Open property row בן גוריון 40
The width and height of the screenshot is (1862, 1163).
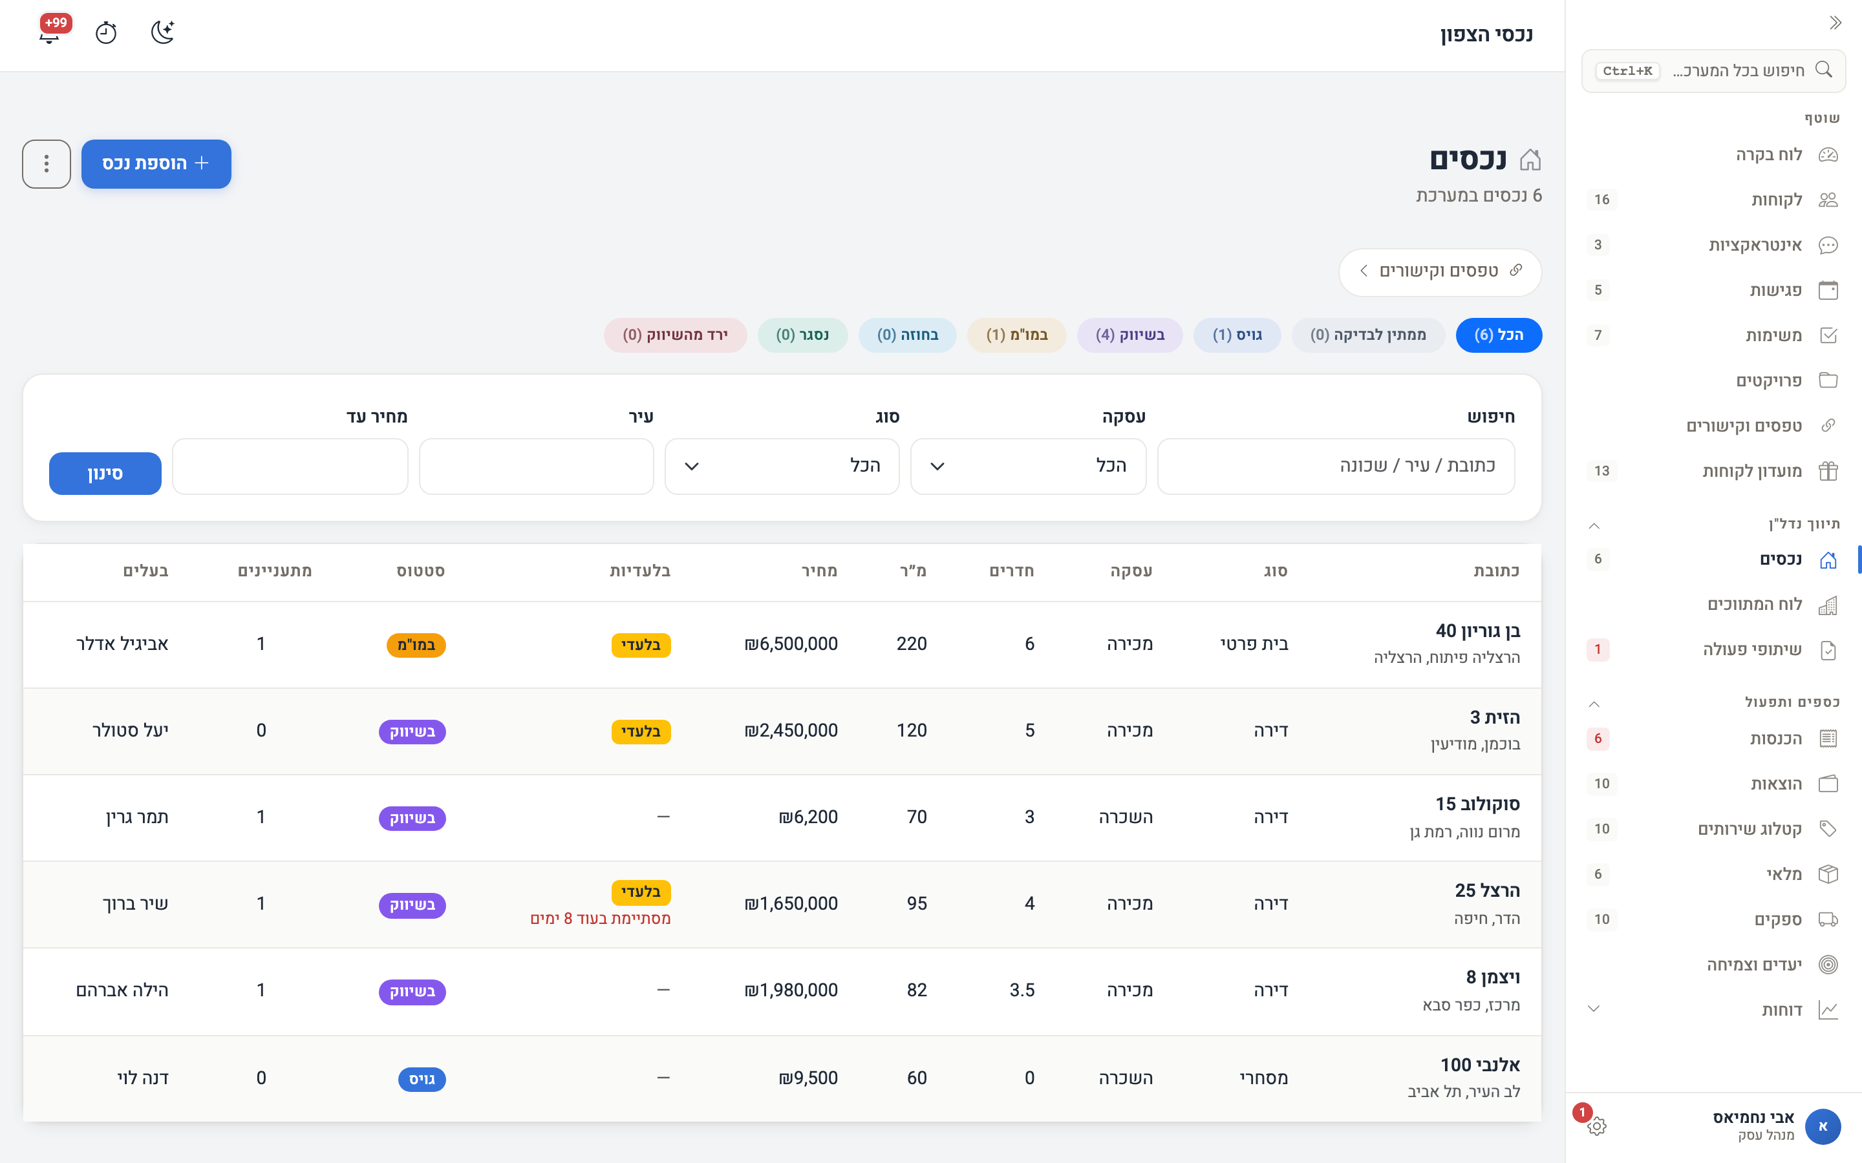pyautogui.click(x=782, y=645)
